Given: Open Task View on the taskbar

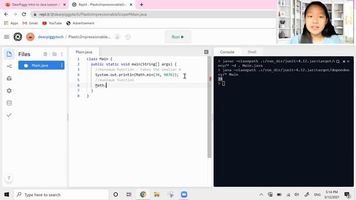Looking at the screenshot, I should click(x=129, y=194).
